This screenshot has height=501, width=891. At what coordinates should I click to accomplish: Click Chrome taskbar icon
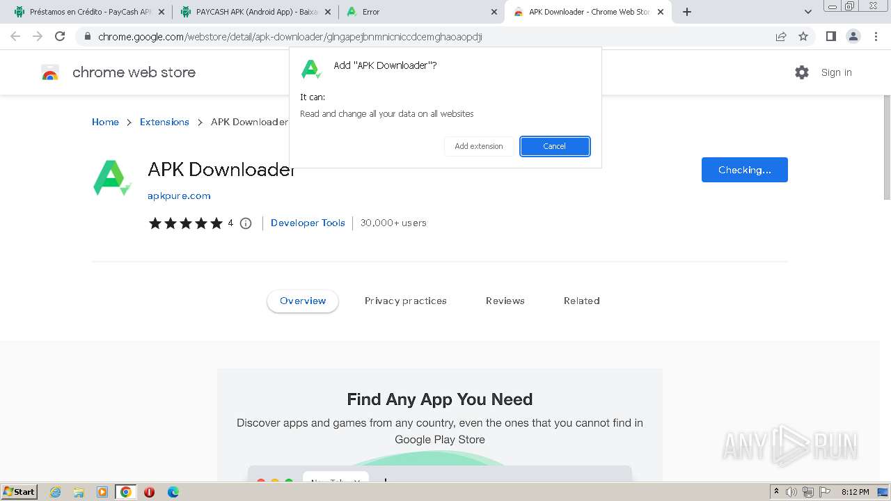point(126,492)
